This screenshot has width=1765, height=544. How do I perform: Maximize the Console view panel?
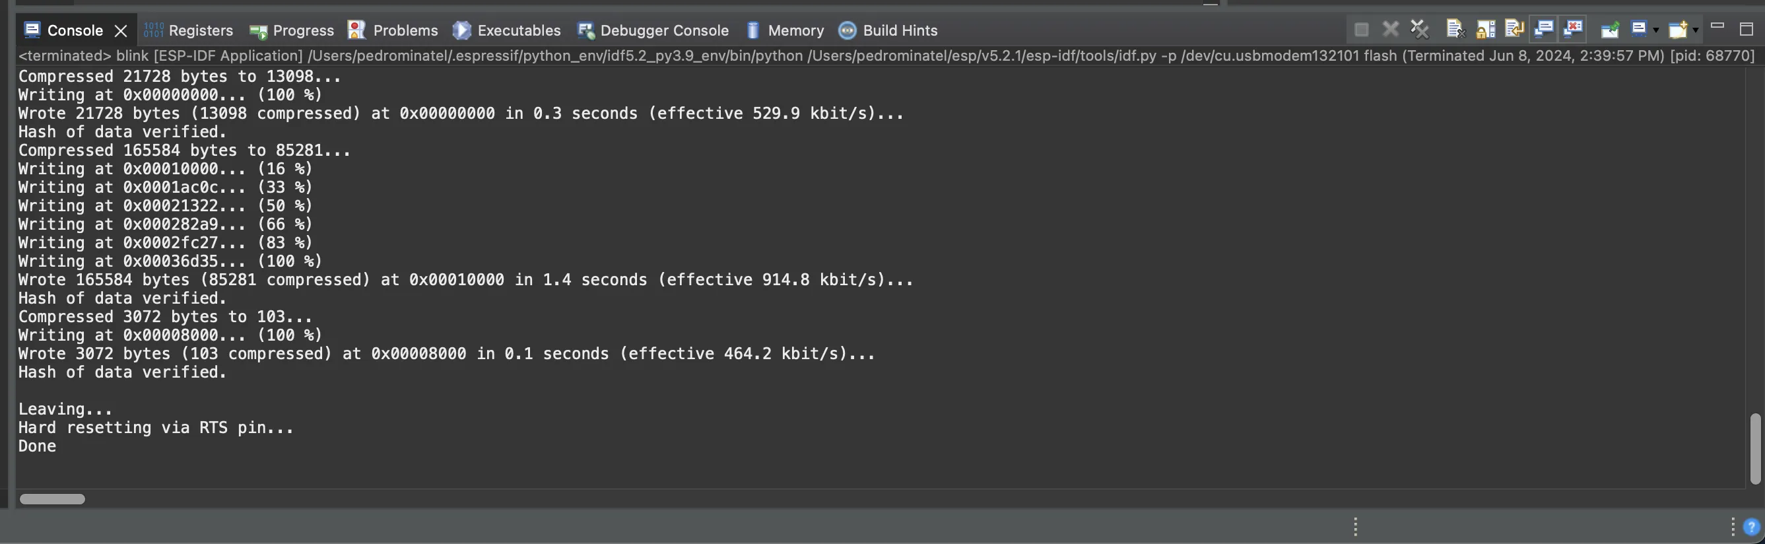[1746, 29]
